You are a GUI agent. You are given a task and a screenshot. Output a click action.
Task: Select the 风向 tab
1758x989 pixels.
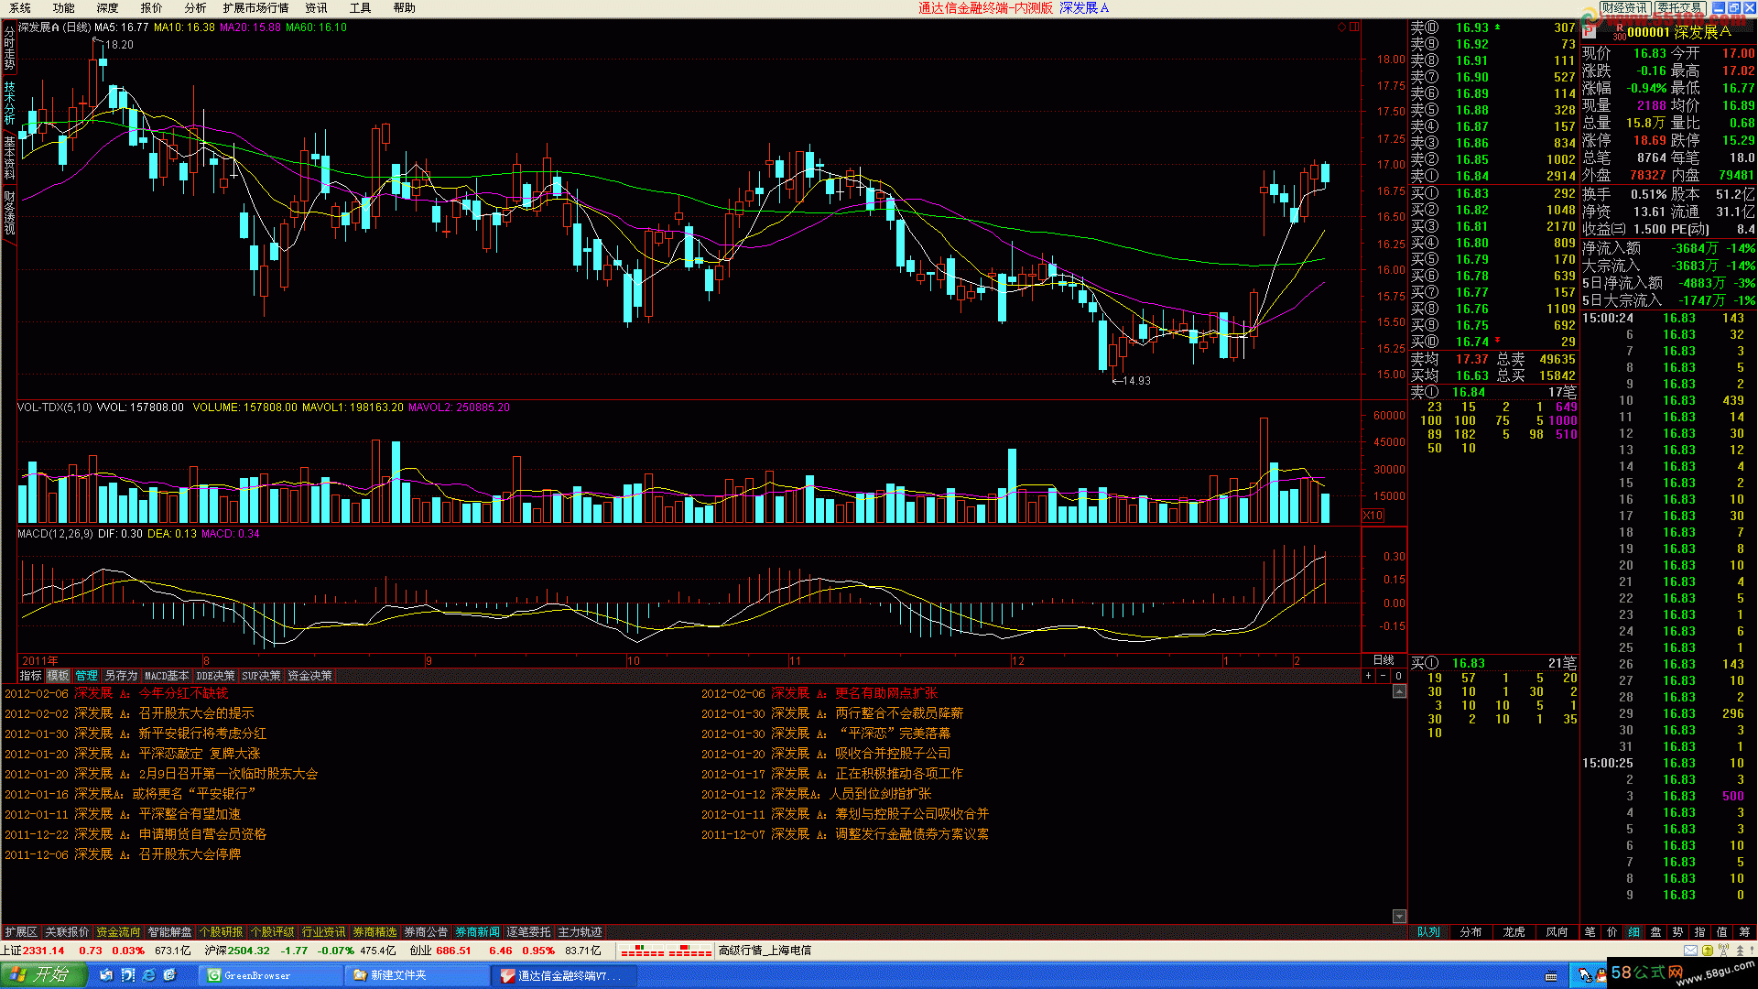click(x=1557, y=932)
